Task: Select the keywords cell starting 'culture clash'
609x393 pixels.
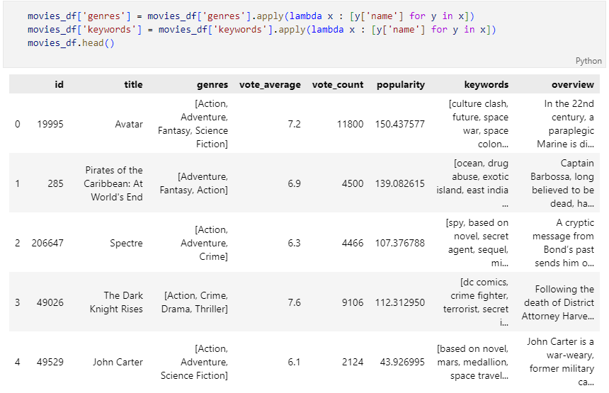Action: [x=479, y=124]
